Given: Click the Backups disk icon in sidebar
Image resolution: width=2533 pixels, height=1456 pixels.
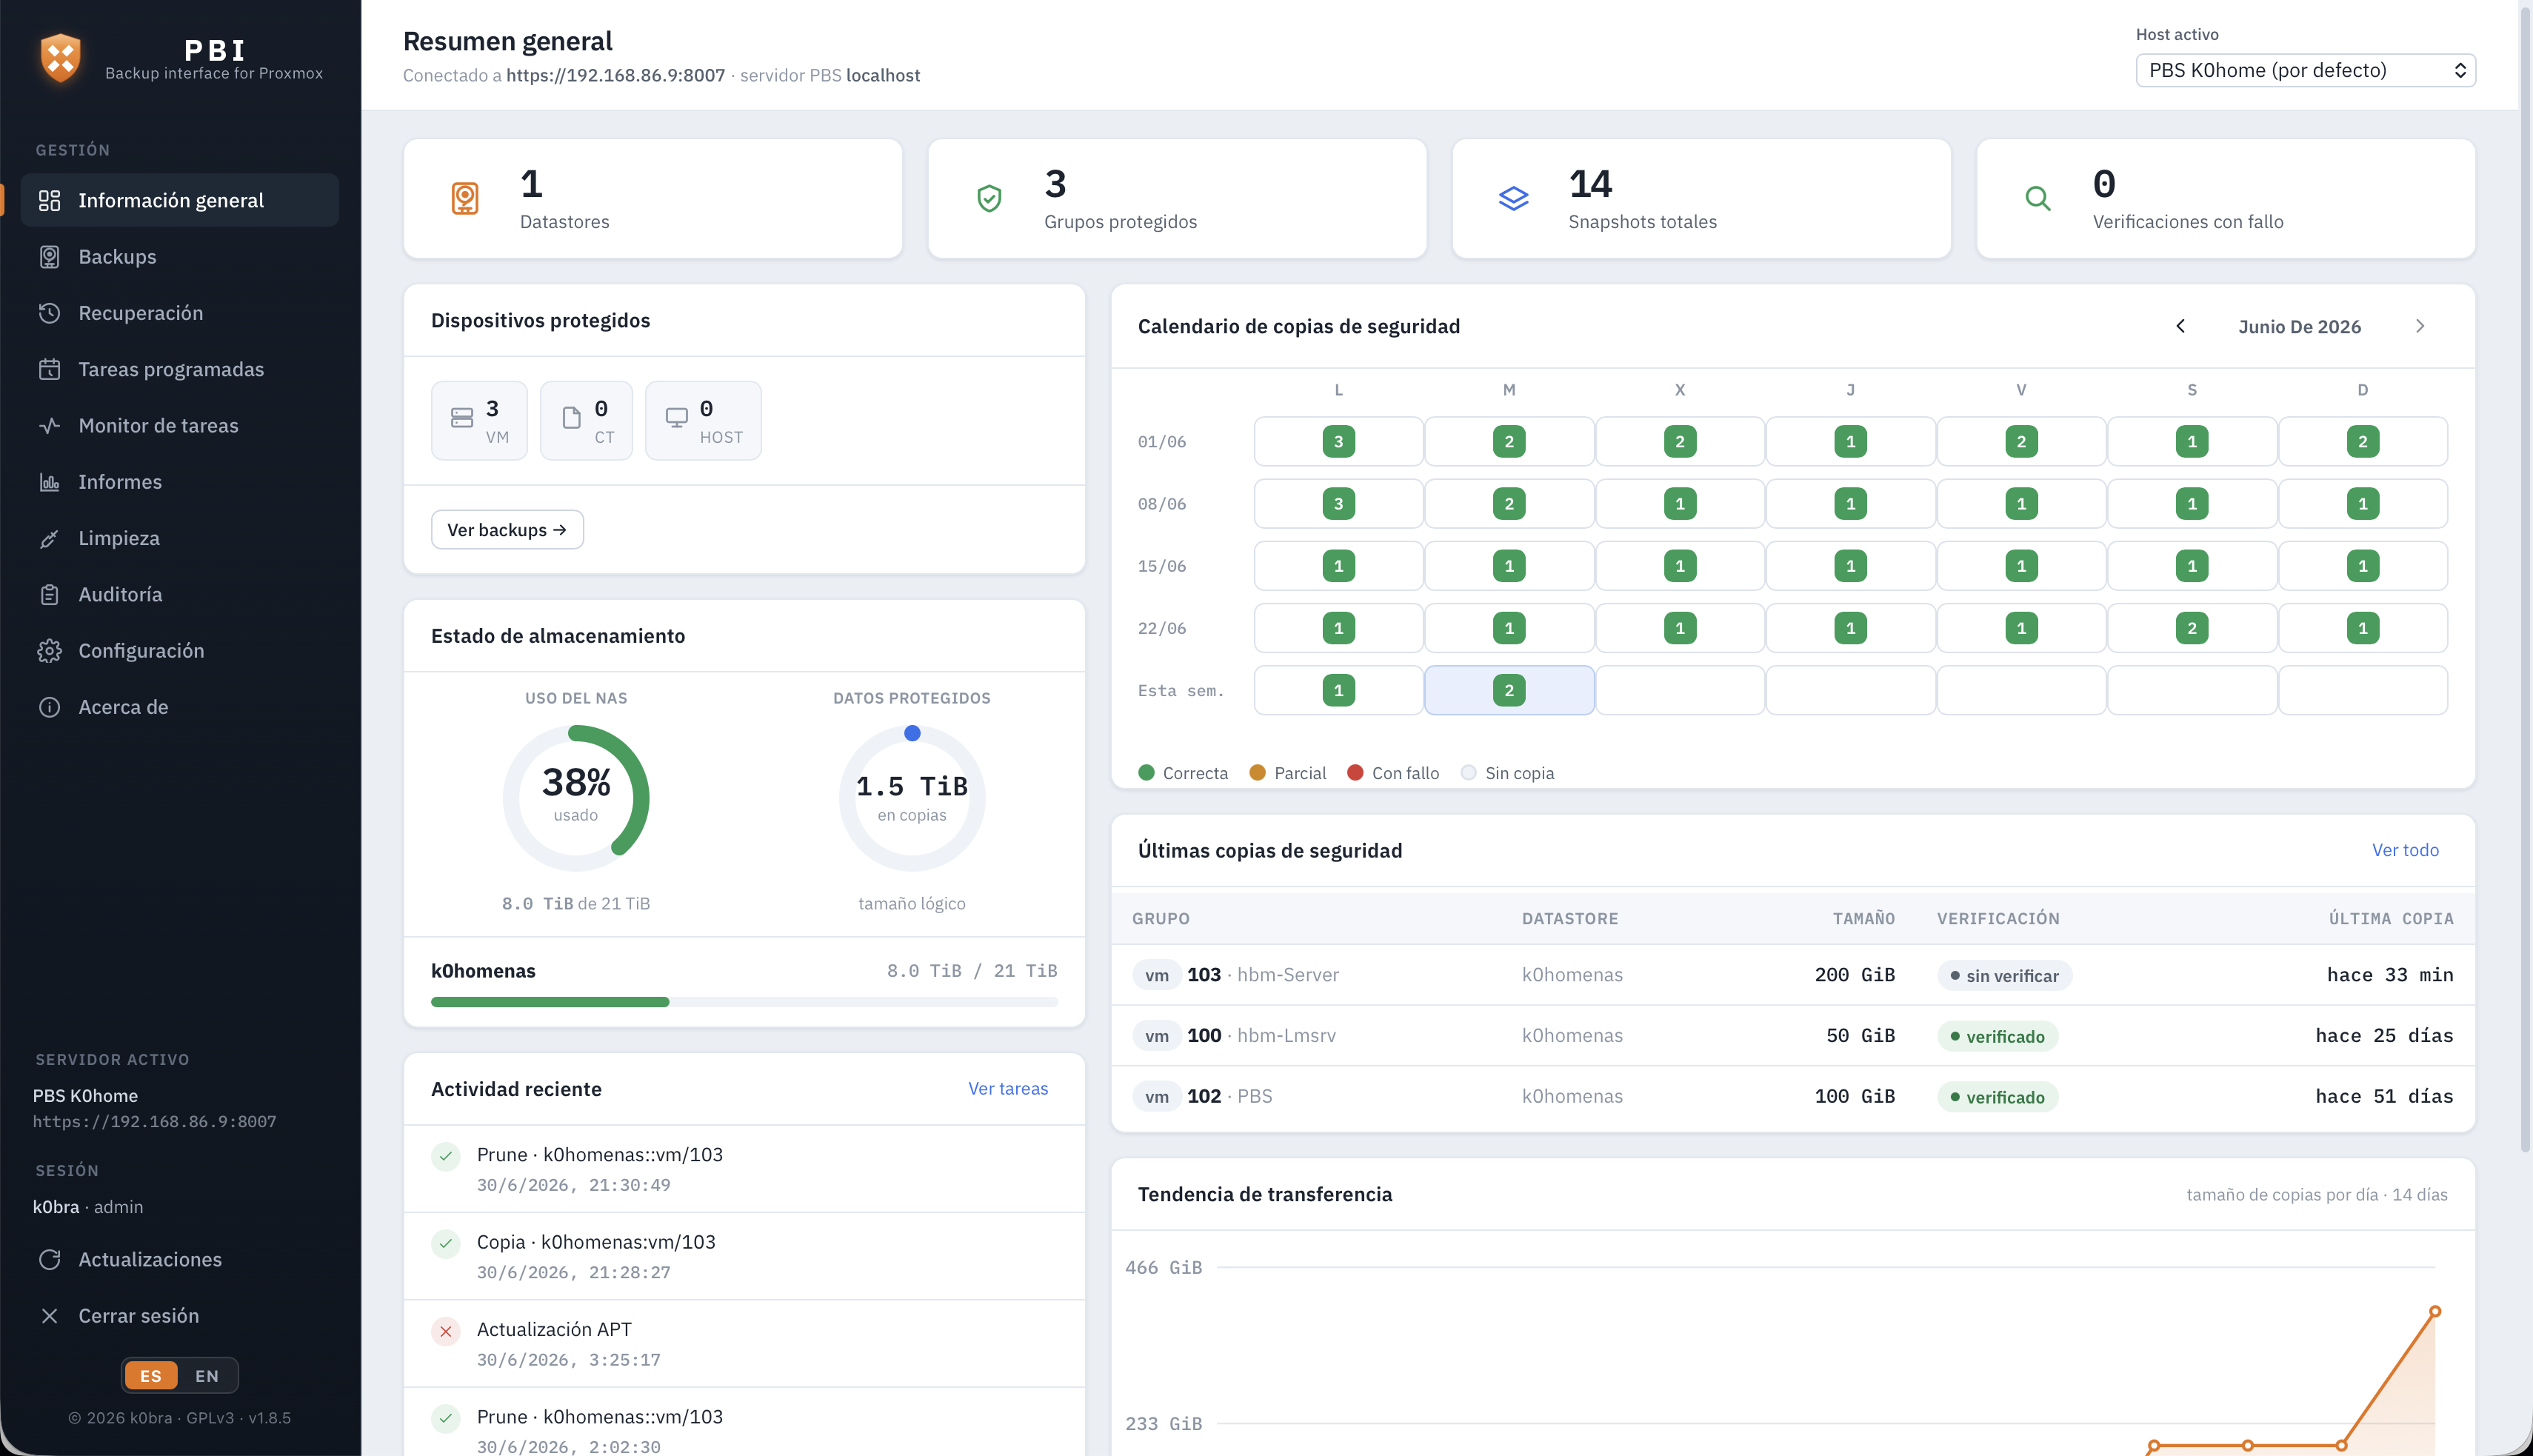Looking at the screenshot, I should pyautogui.click(x=49, y=257).
